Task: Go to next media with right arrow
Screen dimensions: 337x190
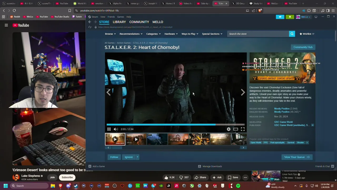Action: point(243,92)
